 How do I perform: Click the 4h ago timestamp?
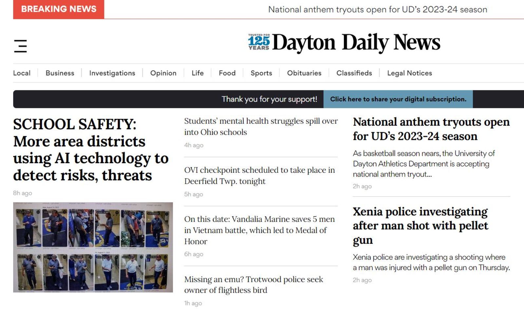tap(194, 145)
